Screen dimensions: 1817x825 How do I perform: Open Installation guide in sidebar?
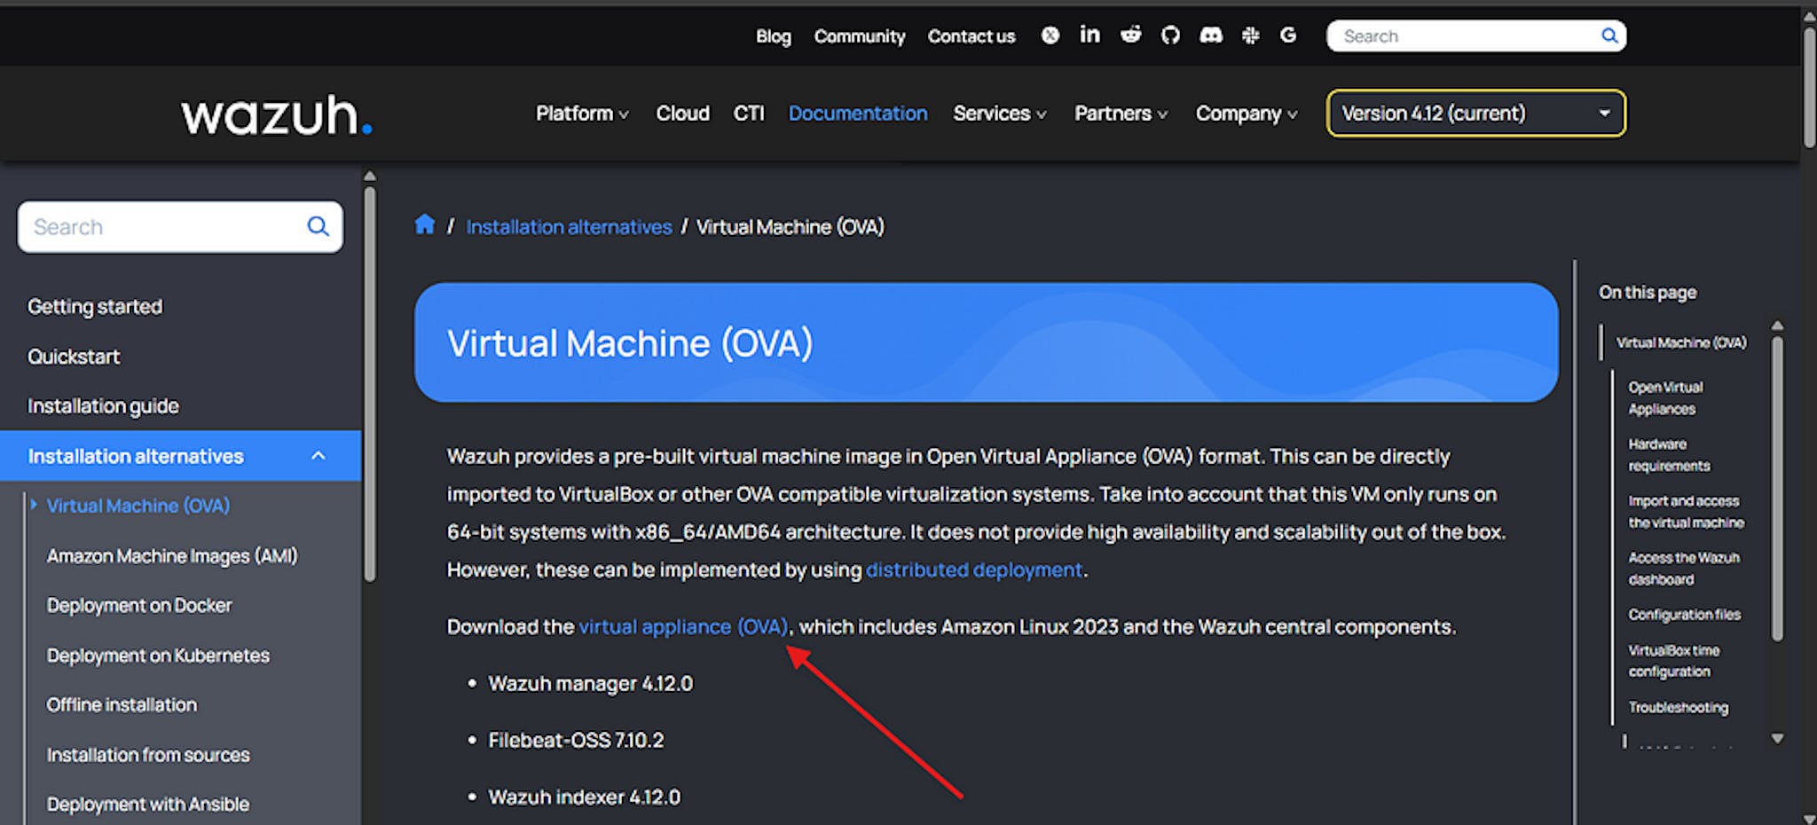pyautogui.click(x=103, y=406)
